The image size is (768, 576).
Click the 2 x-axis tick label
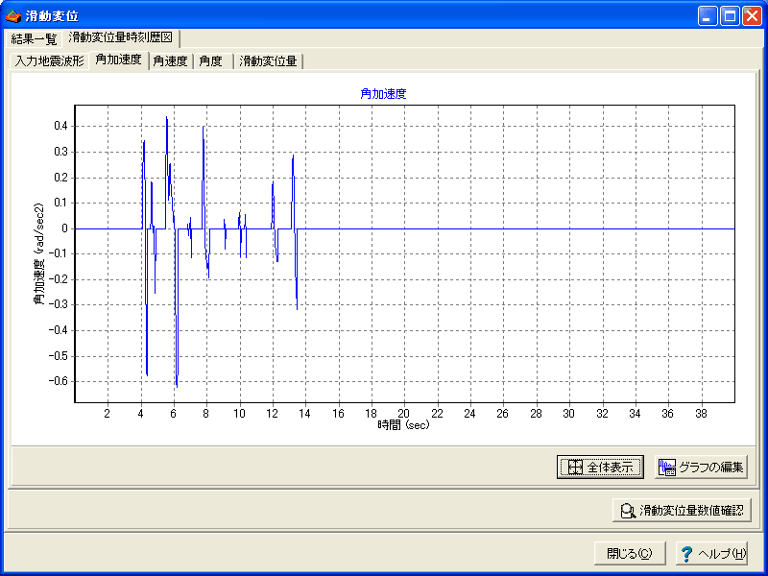[108, 414]
